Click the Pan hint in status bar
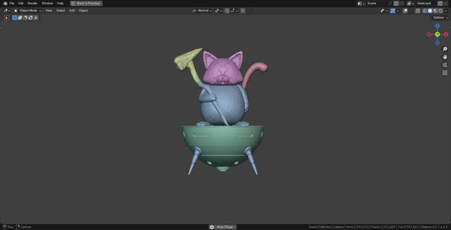 [8, 227]
